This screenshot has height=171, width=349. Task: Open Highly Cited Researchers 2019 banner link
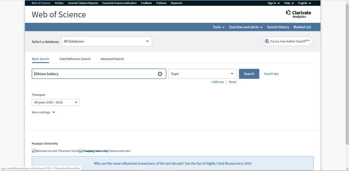173,164
